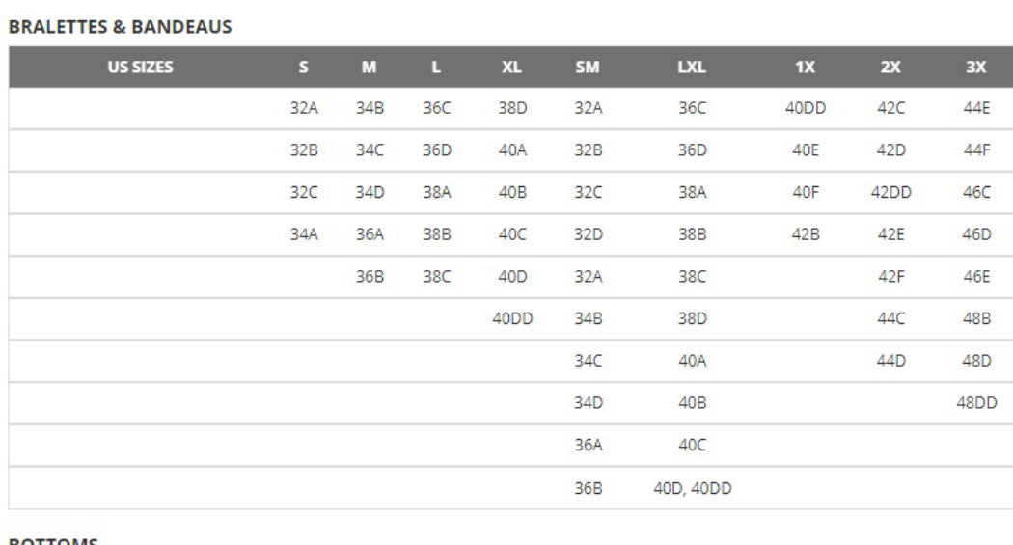Select the 40E size cell
Viewport: 1013px width, 545px height.
point(805,150)
